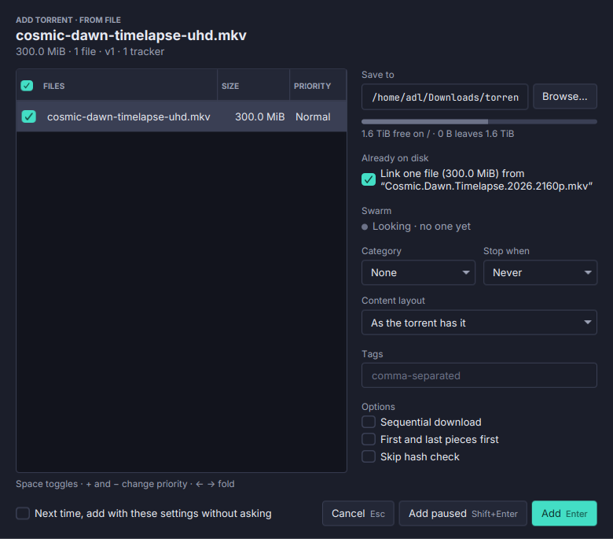Uncheck the cosmic-dawn-timelapse-uhd.mkv file checkbox
This screenshot has height=539, width=613.
(28, 116)
